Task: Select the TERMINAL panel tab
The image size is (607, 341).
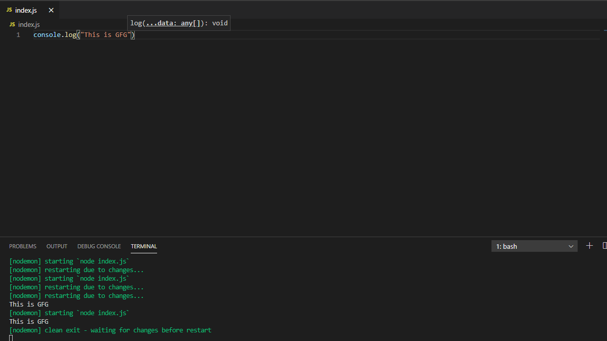Action: (x=144, y=246)
